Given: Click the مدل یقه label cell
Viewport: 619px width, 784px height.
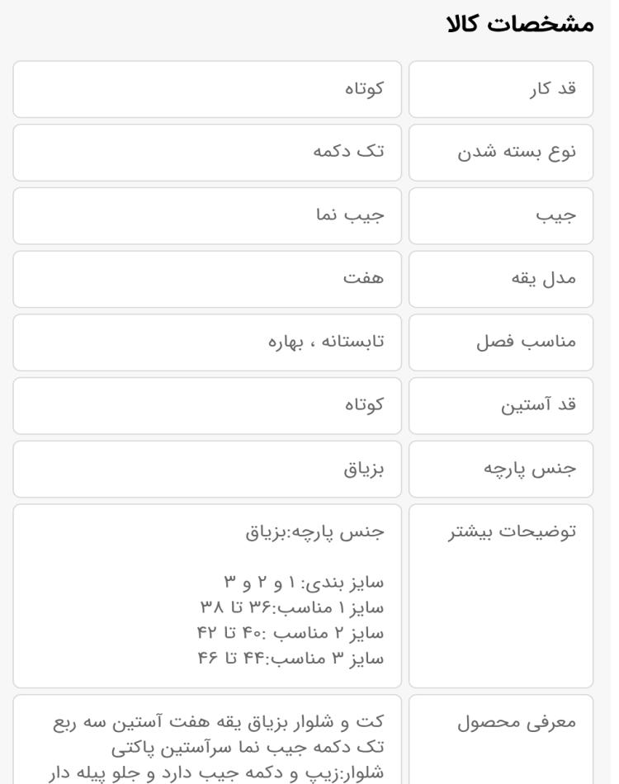Looking at the screenshot, I should coord(501,279).
